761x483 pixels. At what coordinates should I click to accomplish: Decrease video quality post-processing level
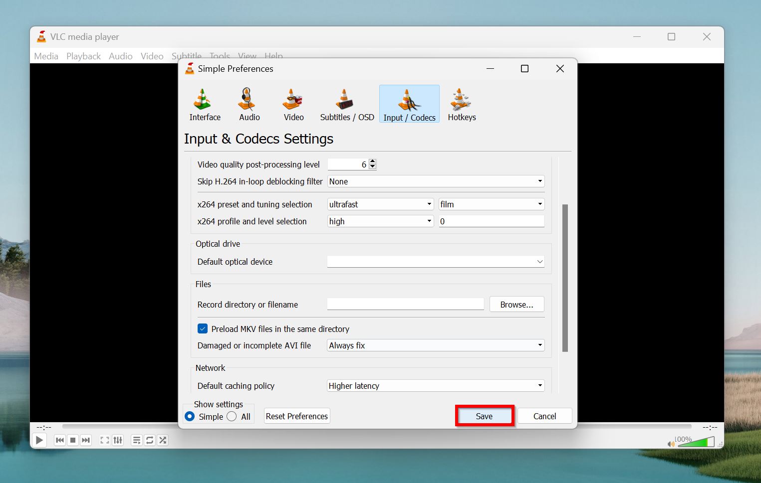[372, 166]
